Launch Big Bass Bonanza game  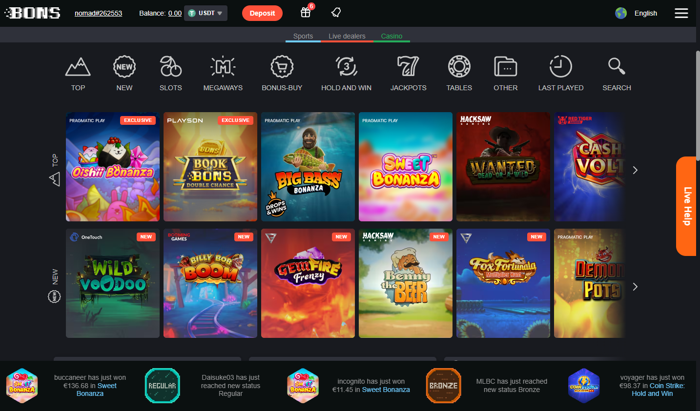tap(308, 167)
